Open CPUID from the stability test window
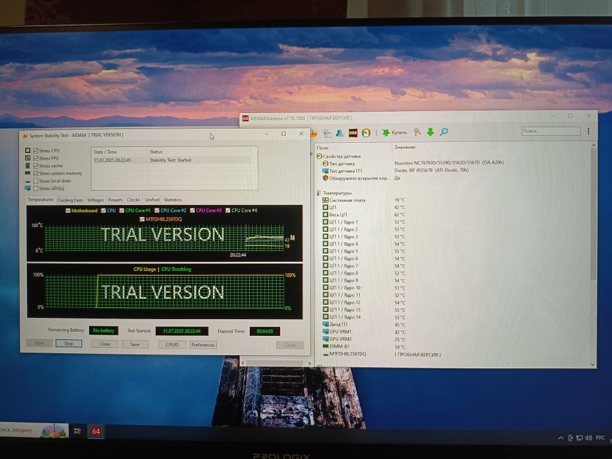This screenshot has width=612, height=459. [172, 345]
